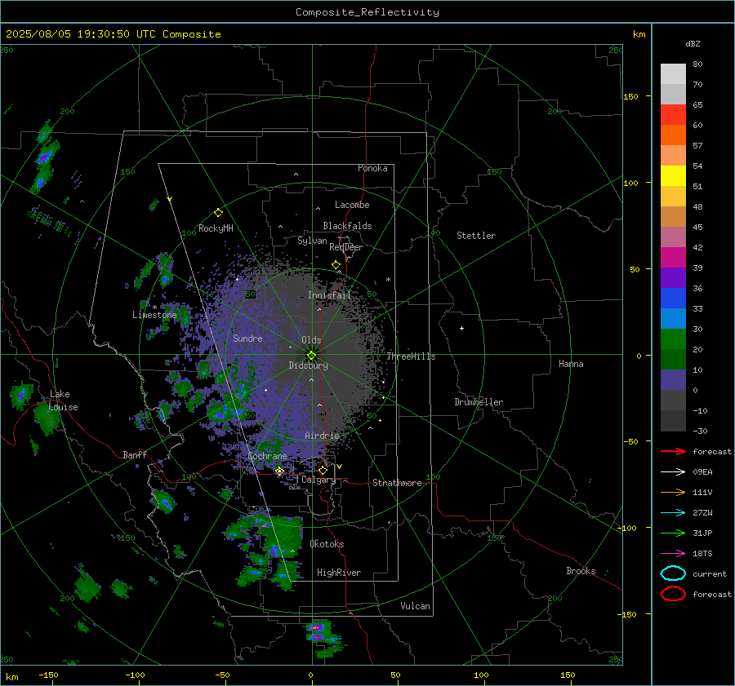Click the Drumheller label
735x686 pixels.
click(479, 402)
